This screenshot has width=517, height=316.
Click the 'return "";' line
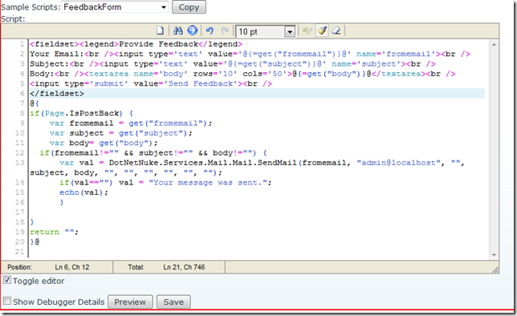54,232
